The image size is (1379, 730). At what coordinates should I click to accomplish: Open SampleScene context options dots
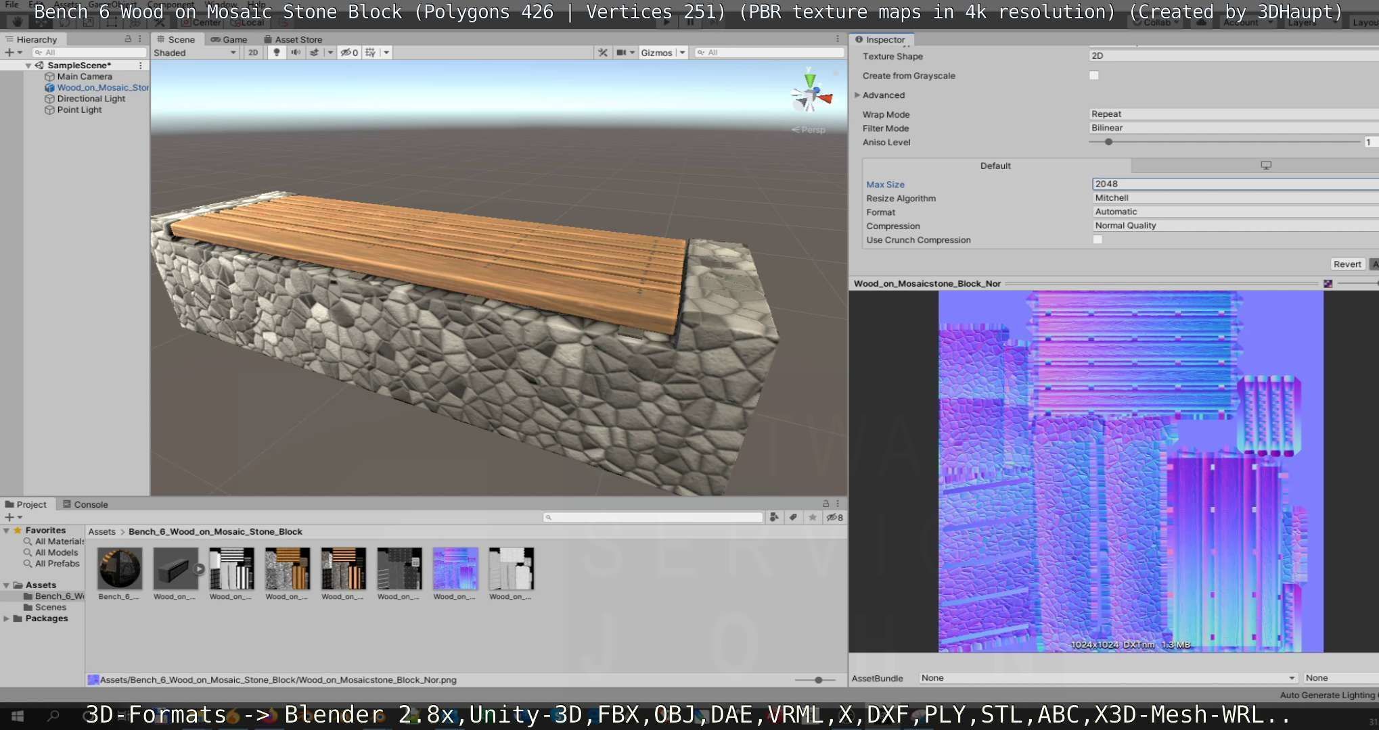click(x=140, y=65)
